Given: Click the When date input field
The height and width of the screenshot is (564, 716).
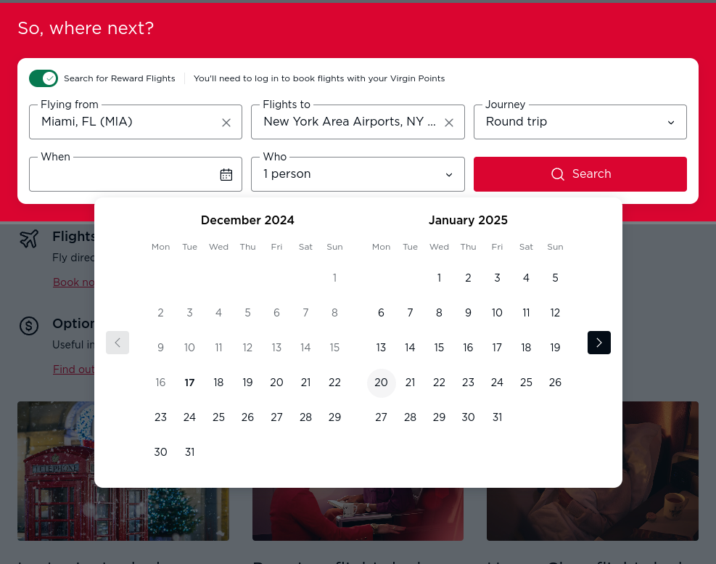Looking at the screenshot, I should tap(136, 174).
